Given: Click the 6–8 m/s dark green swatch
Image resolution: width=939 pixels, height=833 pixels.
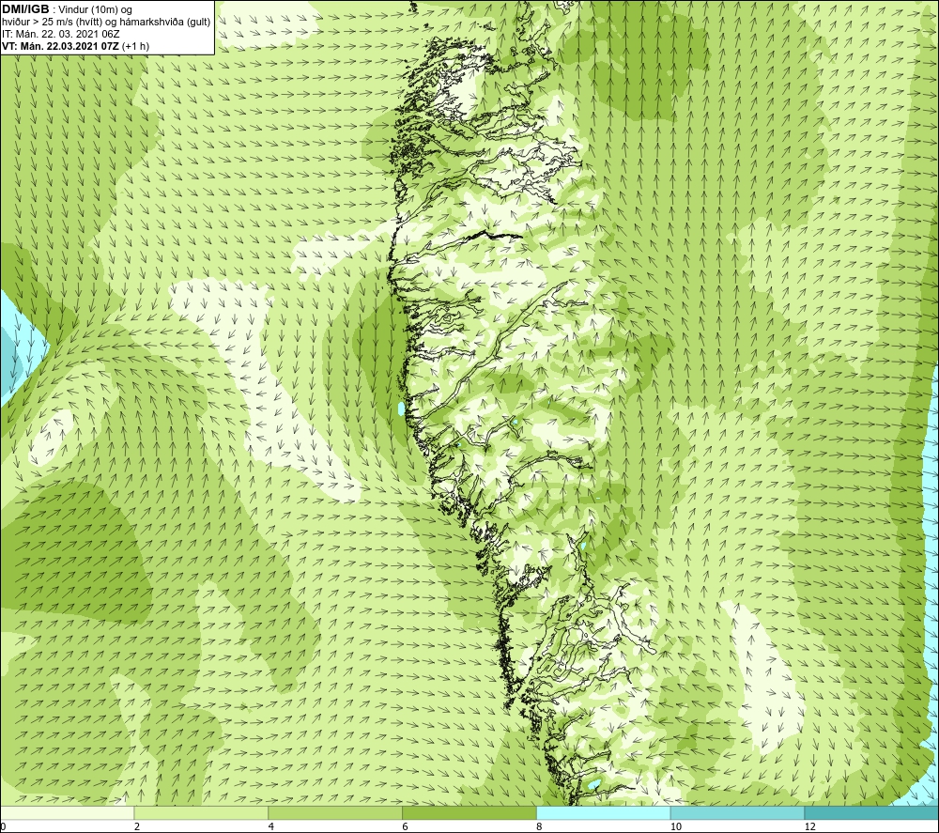Looking at the screenshot, I should click(x=469, y=812).
